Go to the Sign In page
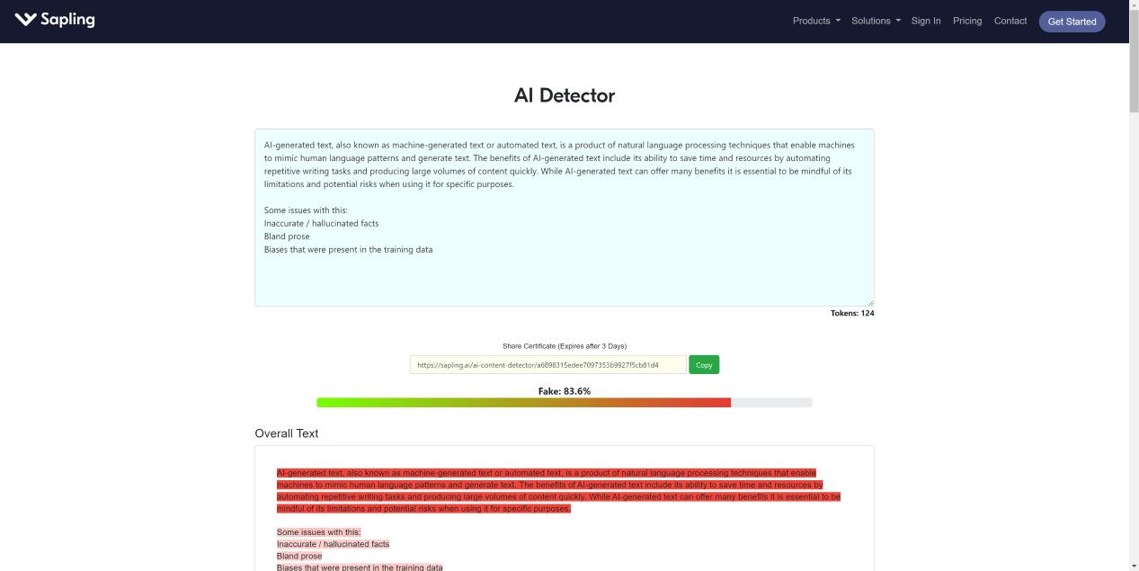Viewport: 1139px width, 571px height. (926, 21)
